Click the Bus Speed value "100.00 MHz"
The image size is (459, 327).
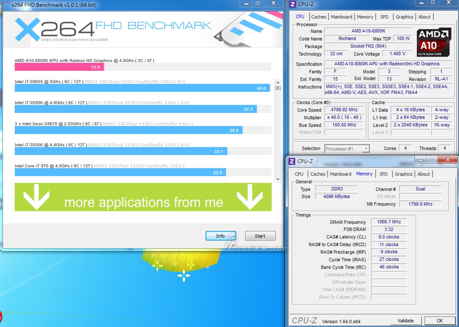[344, 125]
